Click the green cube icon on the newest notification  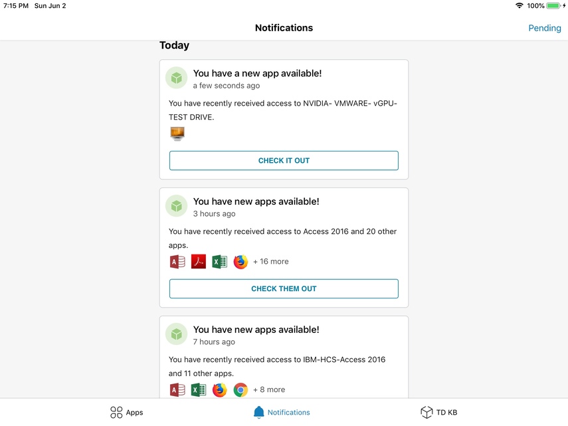176,78
